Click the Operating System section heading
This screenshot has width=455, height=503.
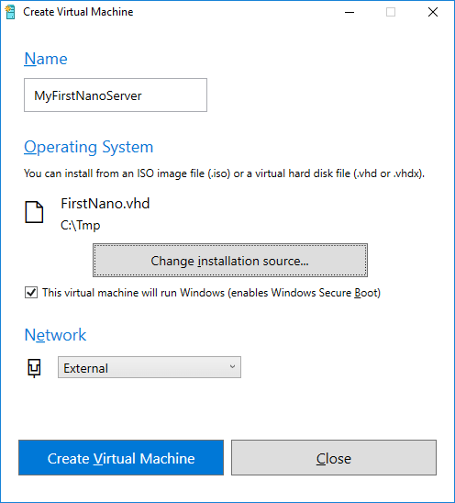pyautogui.click(x=89, y=147)
